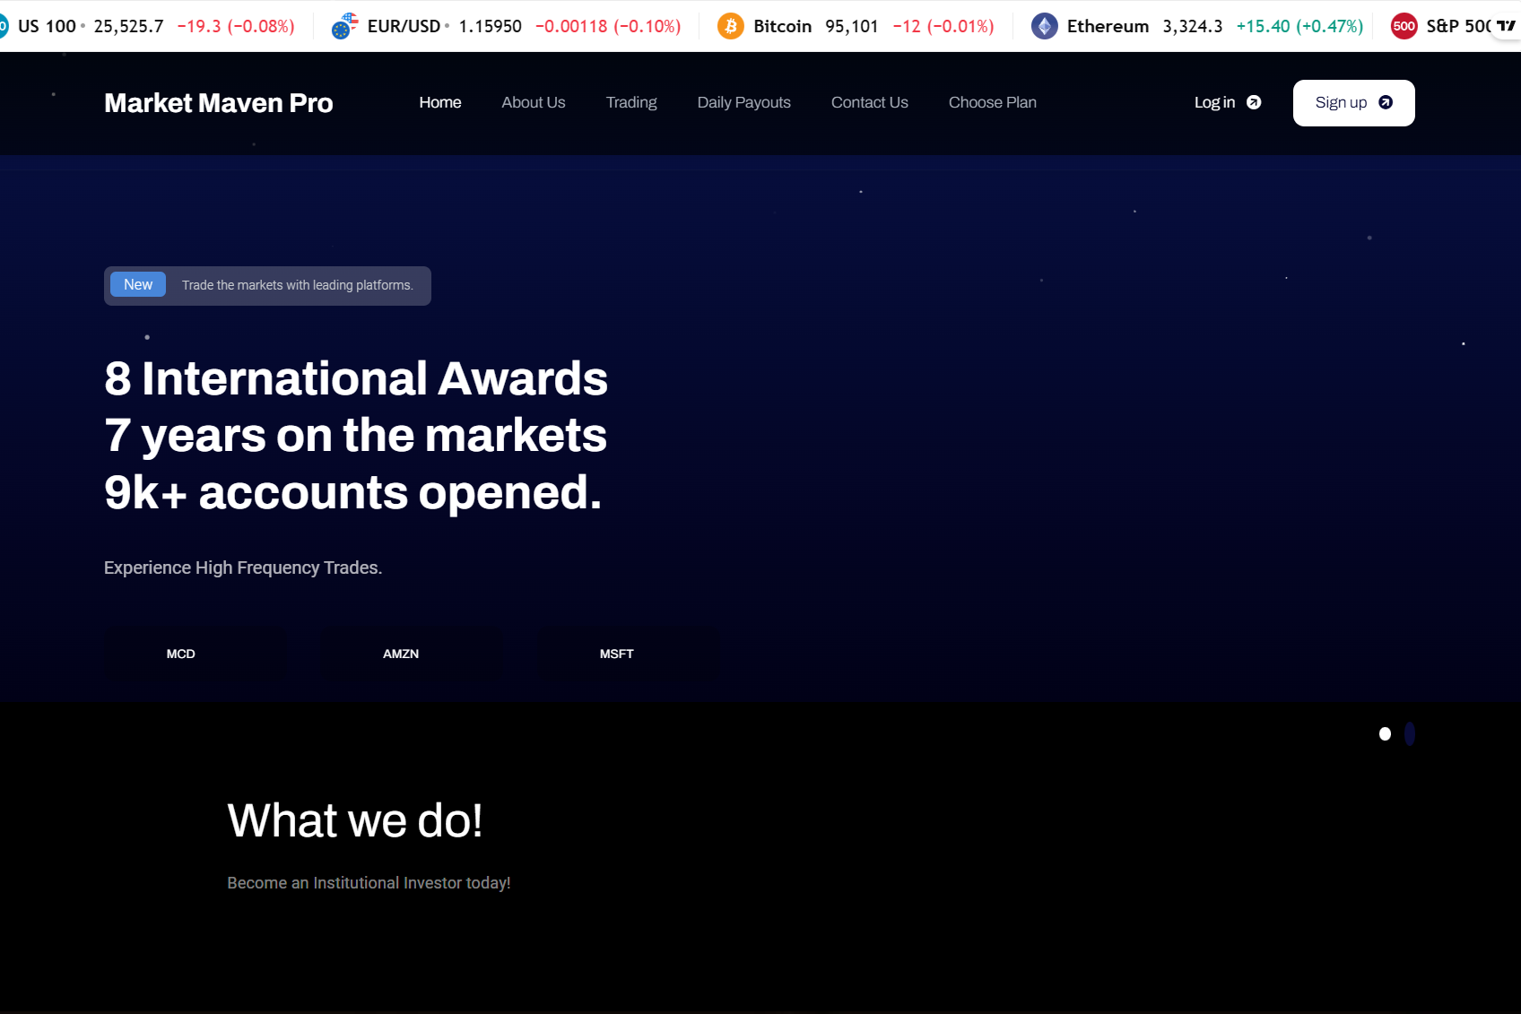Switch to second carousel slide dot
Viewport: 1521px width, 1014px height.
pyautogui.click(x=1410, y=734)
